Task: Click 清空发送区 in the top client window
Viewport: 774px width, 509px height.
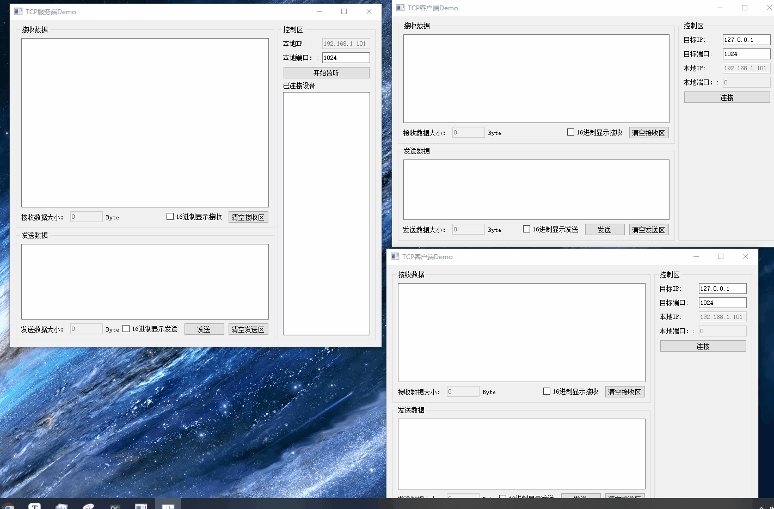Action: [649, 229]
